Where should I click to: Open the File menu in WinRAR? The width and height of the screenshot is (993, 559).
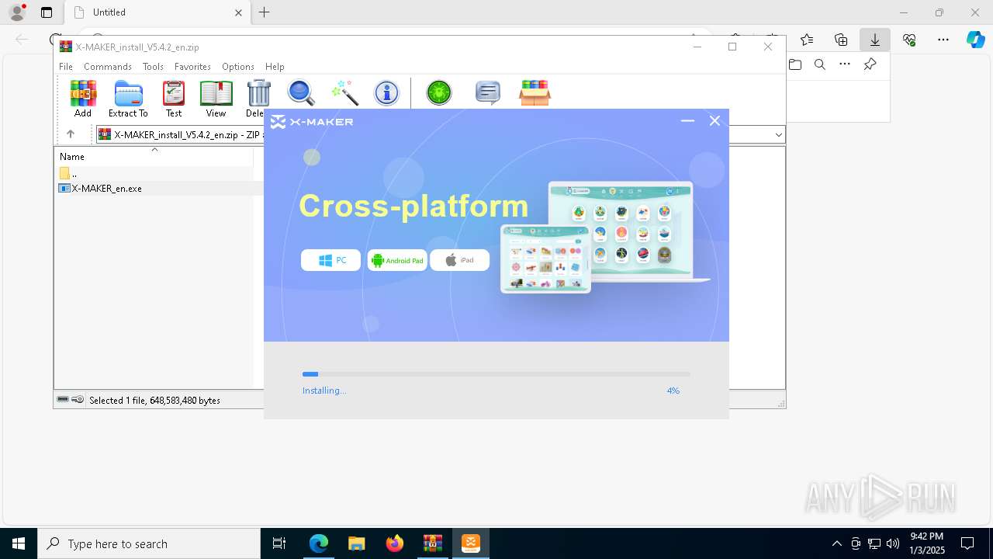tap(66, 67)
